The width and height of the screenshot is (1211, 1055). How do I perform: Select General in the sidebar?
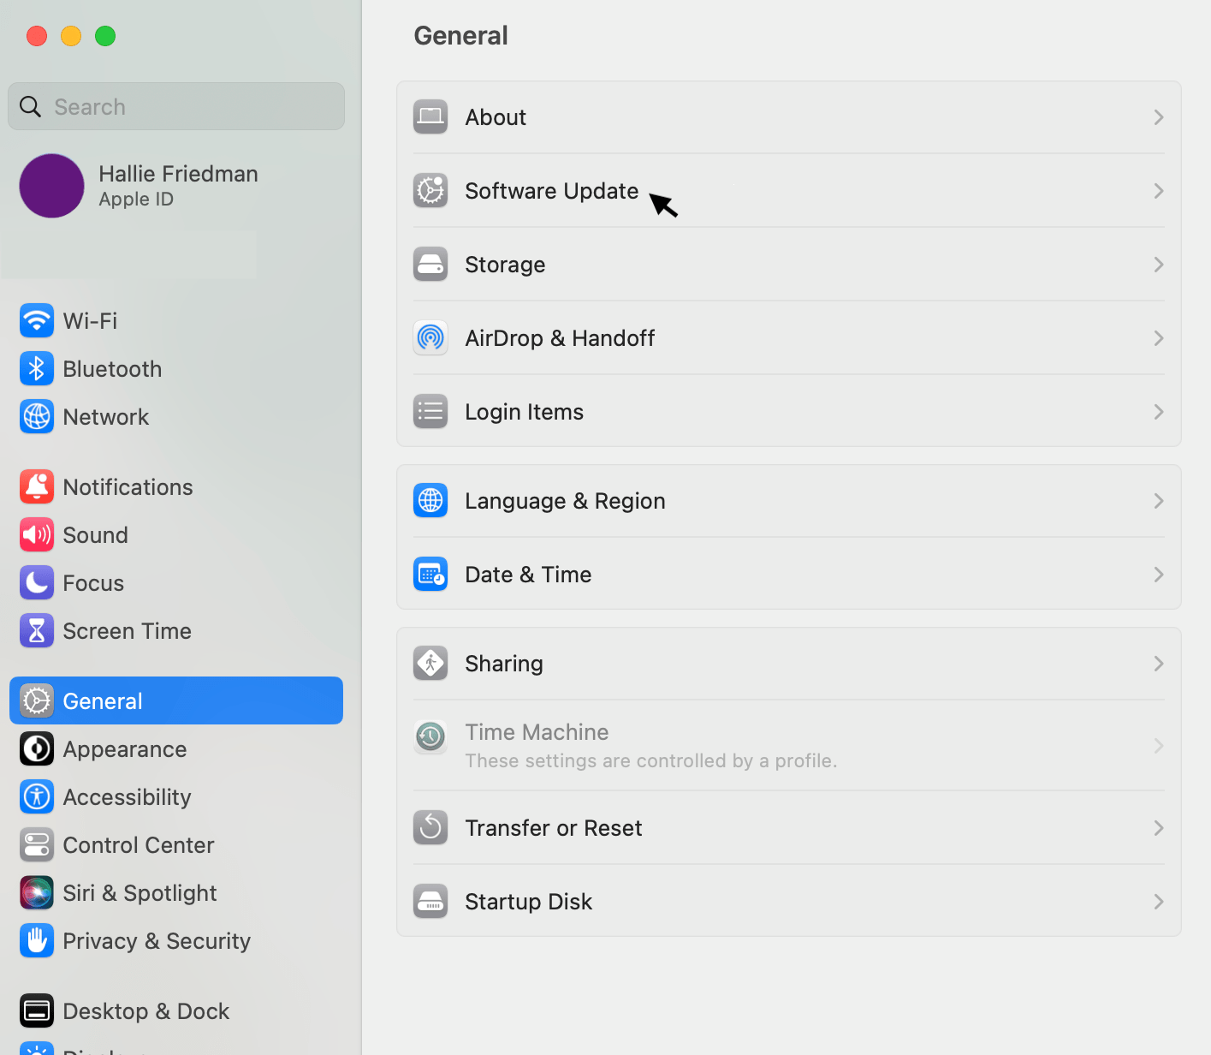(x=176, y=700)
